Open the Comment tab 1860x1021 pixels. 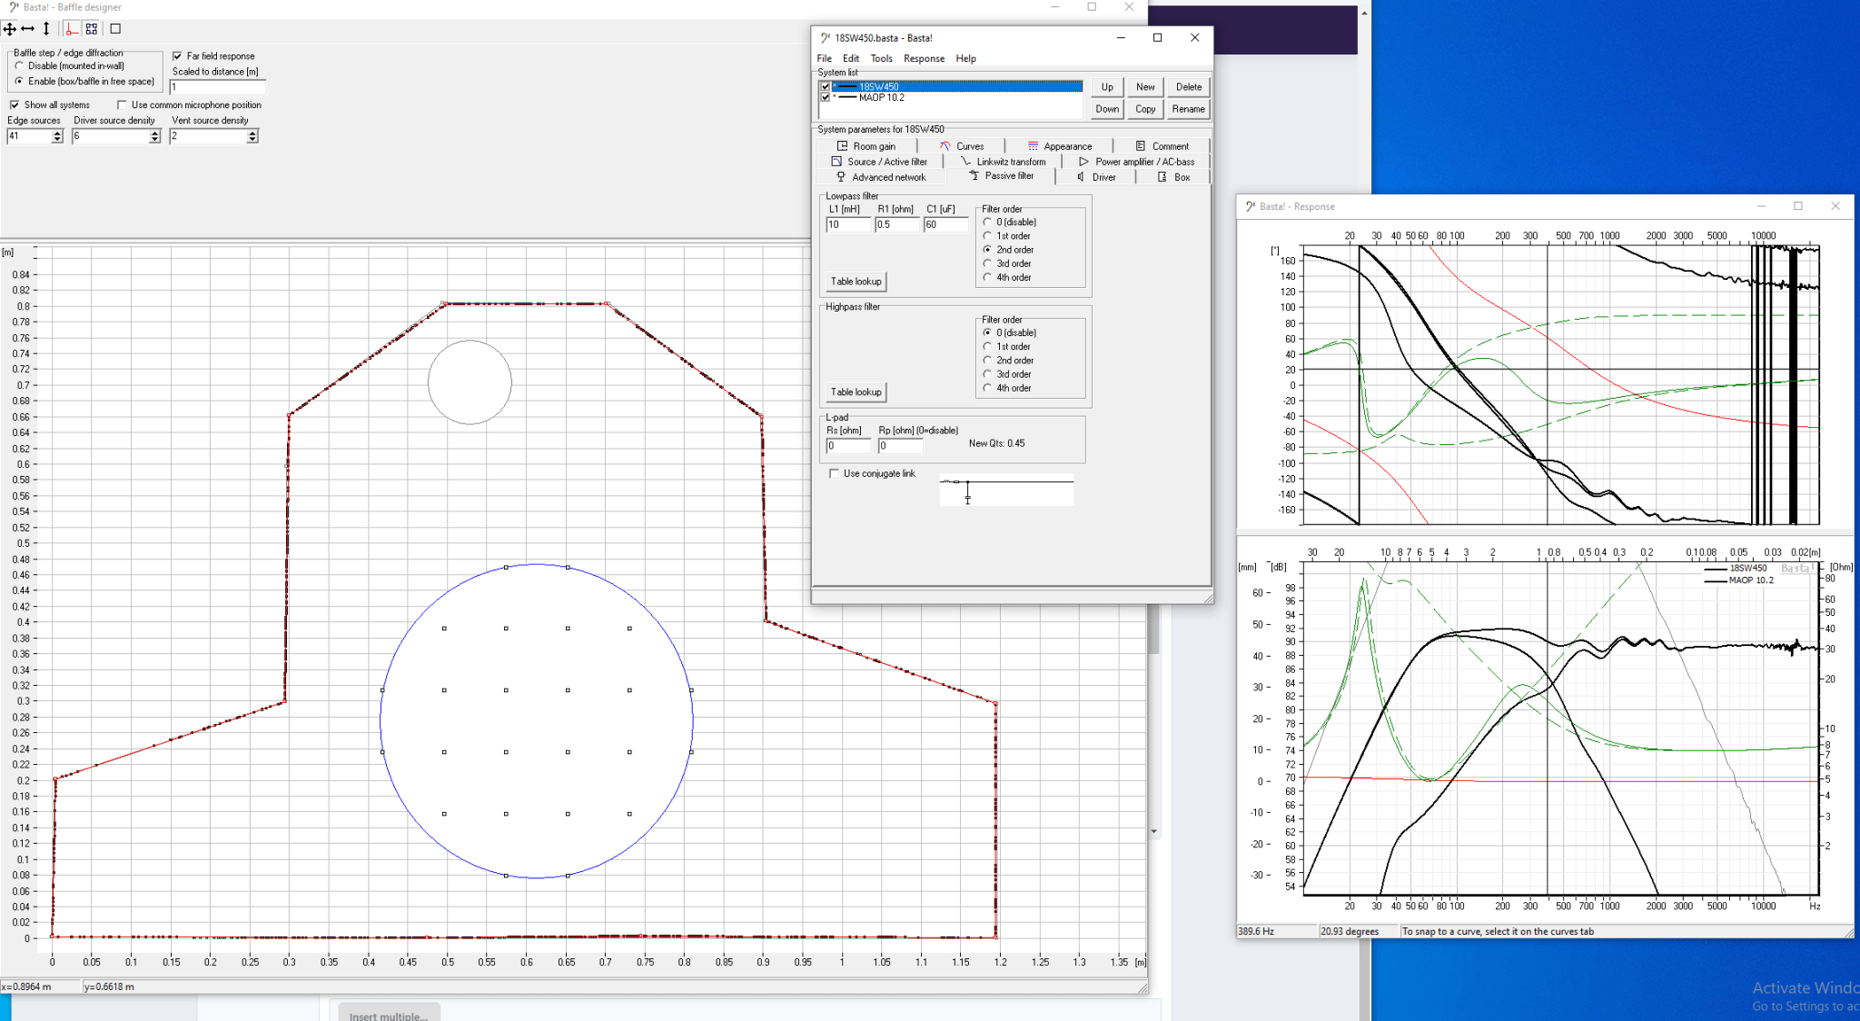pos(1162,146)
